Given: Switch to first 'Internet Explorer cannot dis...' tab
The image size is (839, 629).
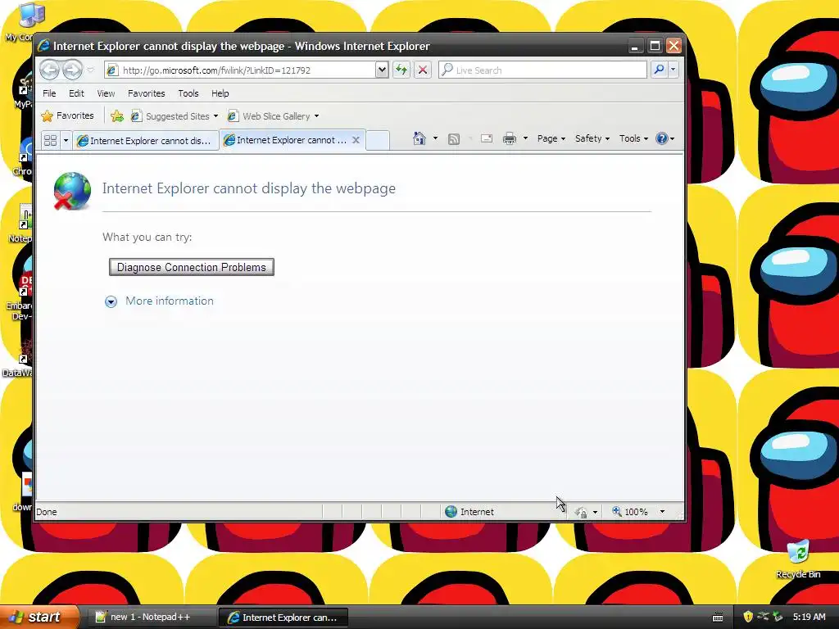Looking at the screenshot, I should coord(146,141).
